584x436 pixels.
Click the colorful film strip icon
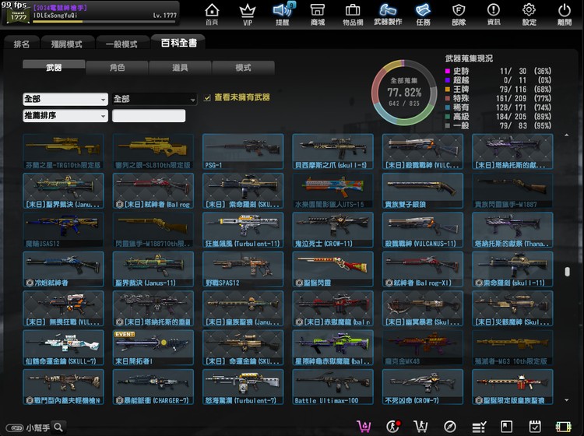(x=564, y=427)
